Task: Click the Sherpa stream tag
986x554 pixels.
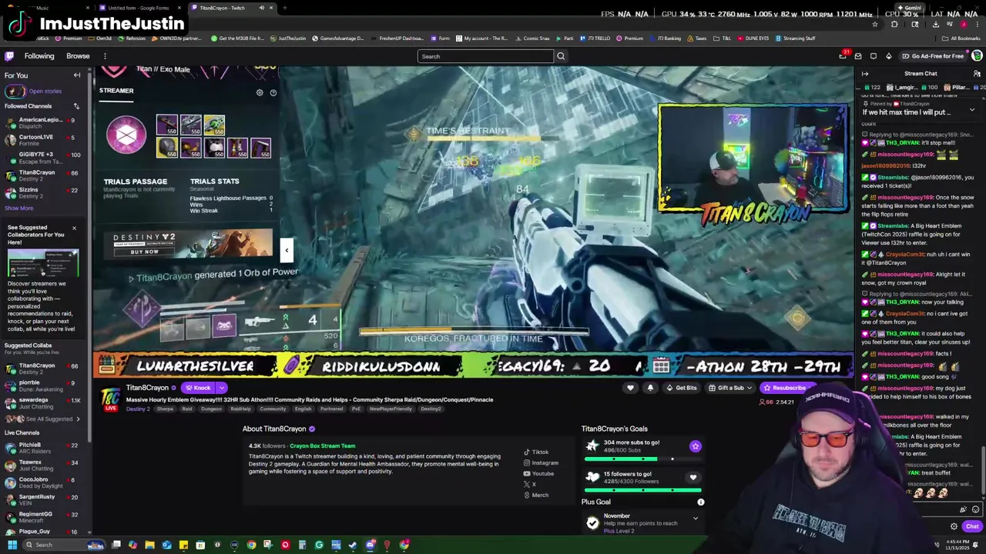Action: 166,409
